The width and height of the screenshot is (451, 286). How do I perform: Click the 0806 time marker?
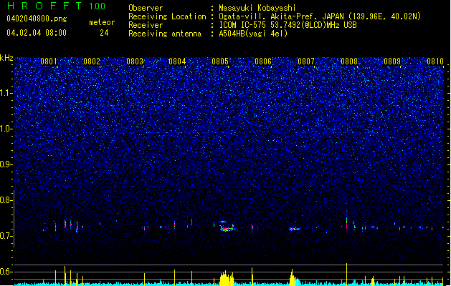click(263, 61)
